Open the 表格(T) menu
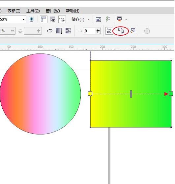The image size is (175, 184). (14, 11)
